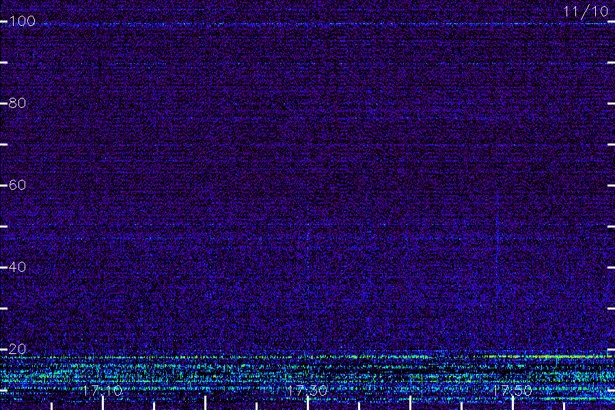Click the 17:10 time label
Viewport: 615px width, 410px height.
(102, 390)
